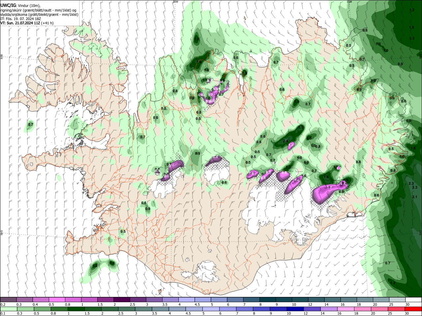Select the lower legend swatch starting at 2.5

[x=127, y=309]
